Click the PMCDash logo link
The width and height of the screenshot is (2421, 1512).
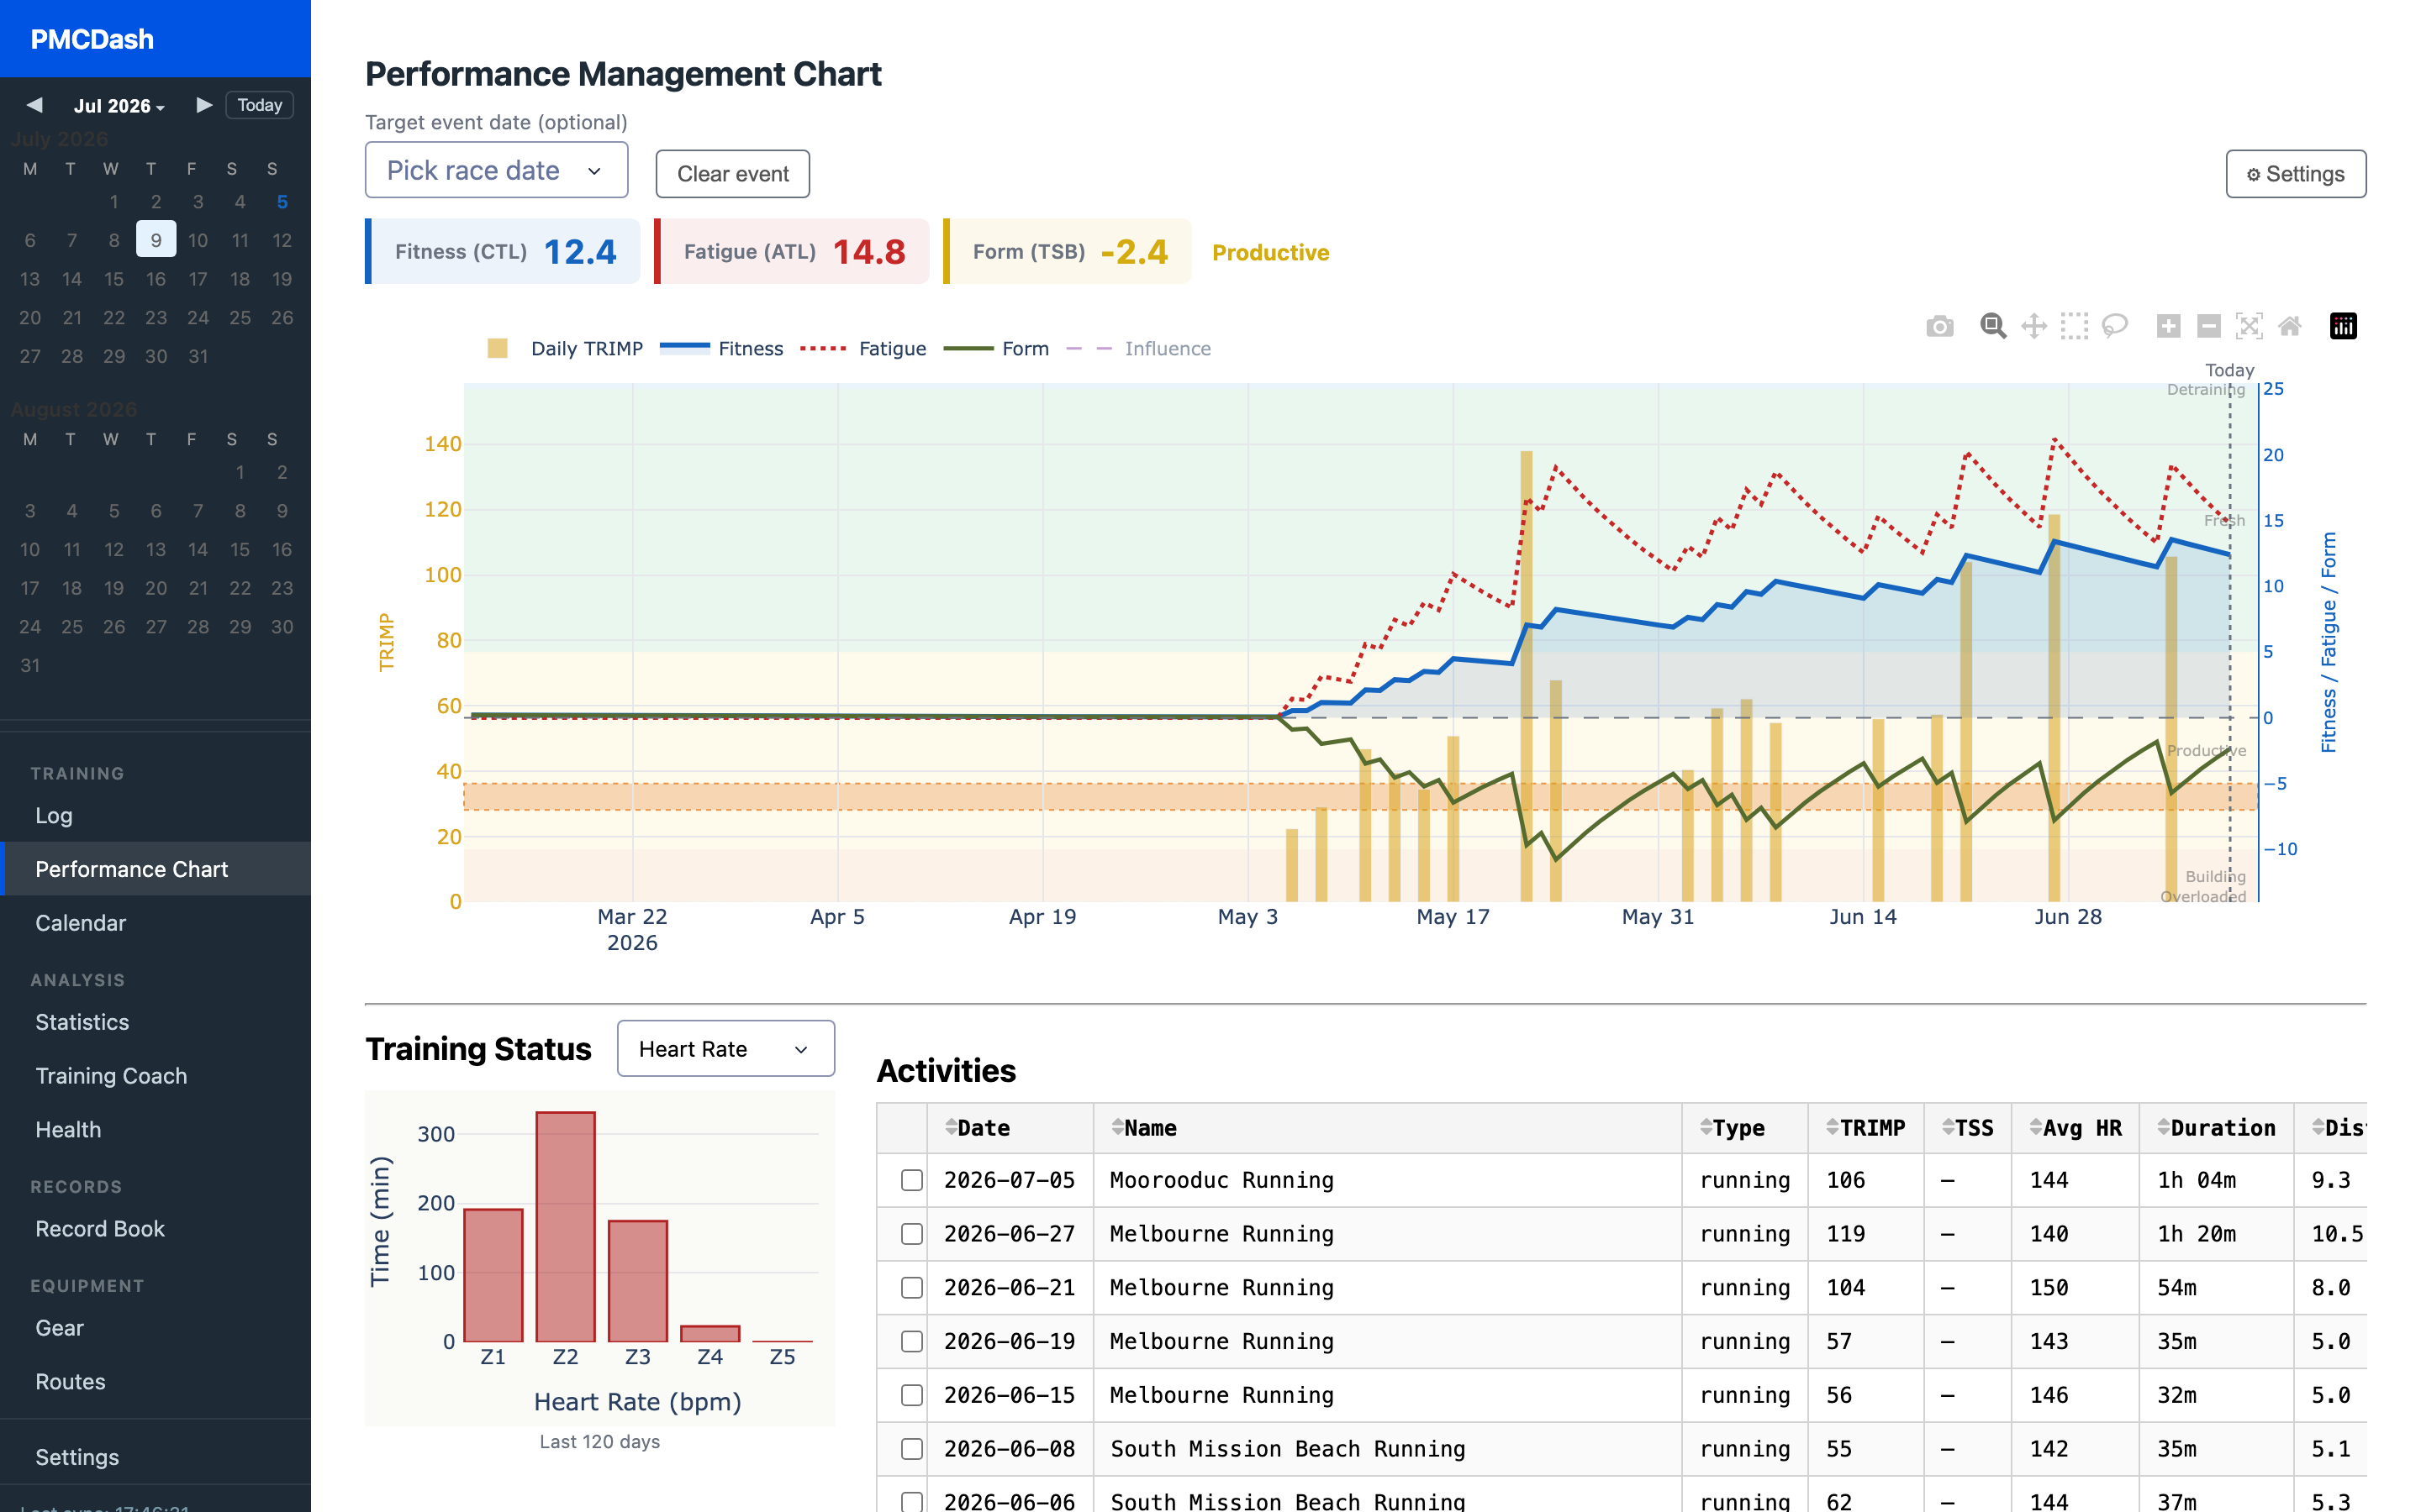92,39
